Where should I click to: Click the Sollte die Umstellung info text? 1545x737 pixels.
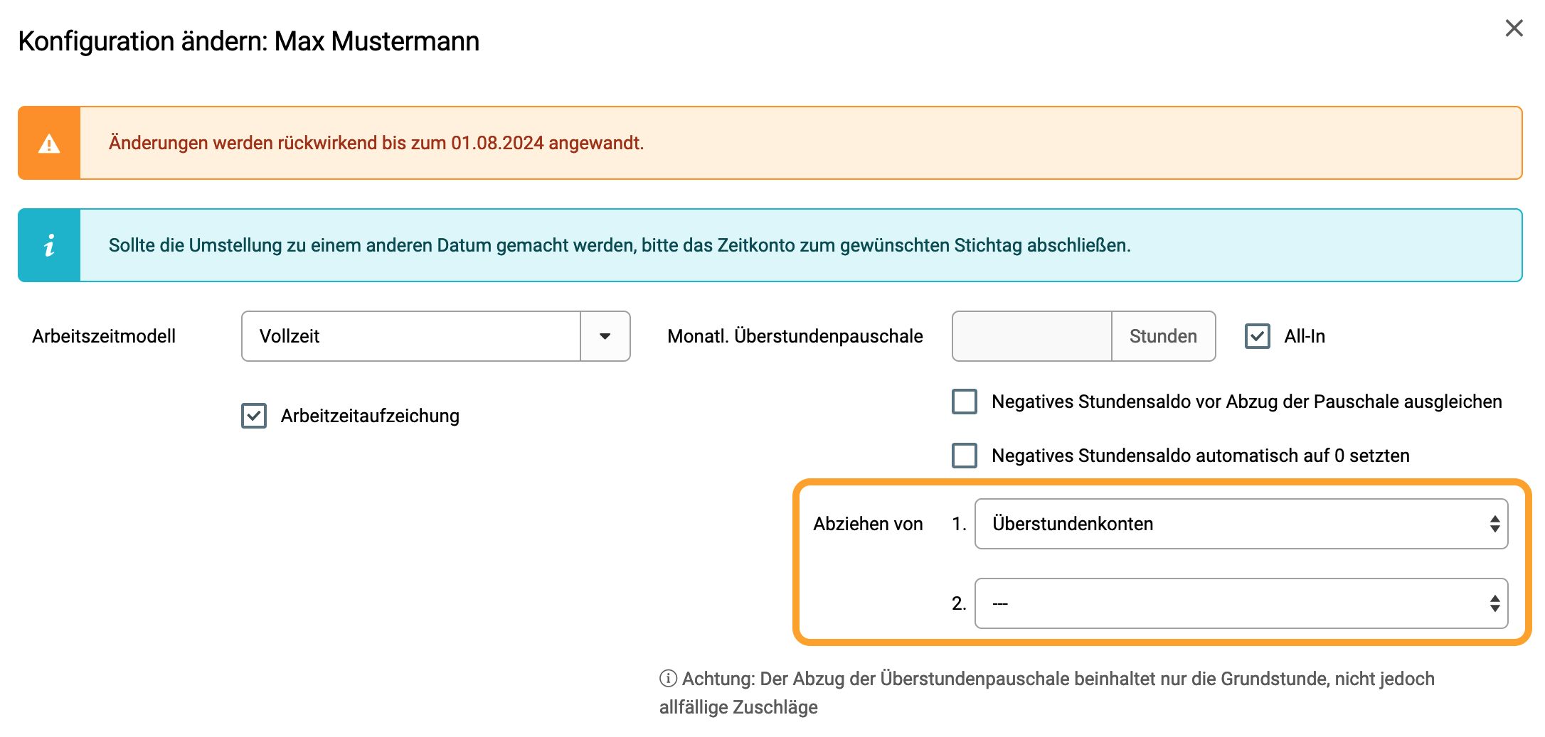click(x=620, y=245)
